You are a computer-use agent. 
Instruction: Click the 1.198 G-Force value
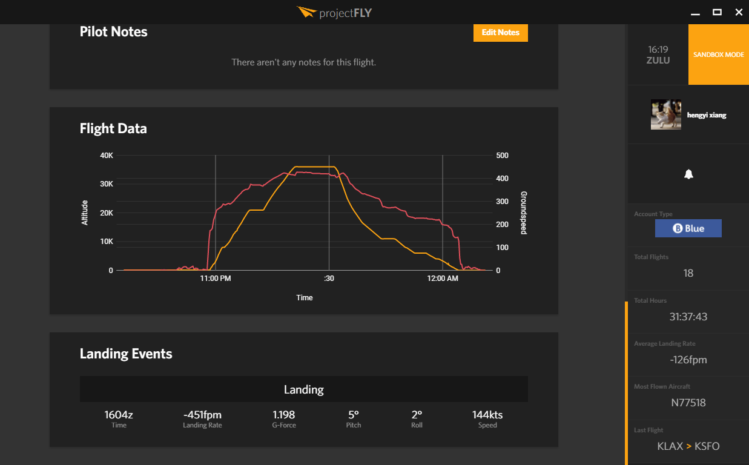pyautogui.click(x=284, y=415)
